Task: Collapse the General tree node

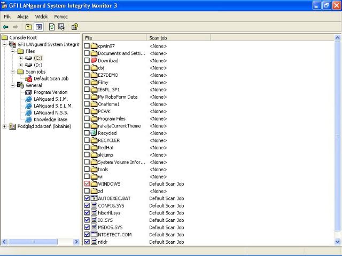Action: point(13,85)
